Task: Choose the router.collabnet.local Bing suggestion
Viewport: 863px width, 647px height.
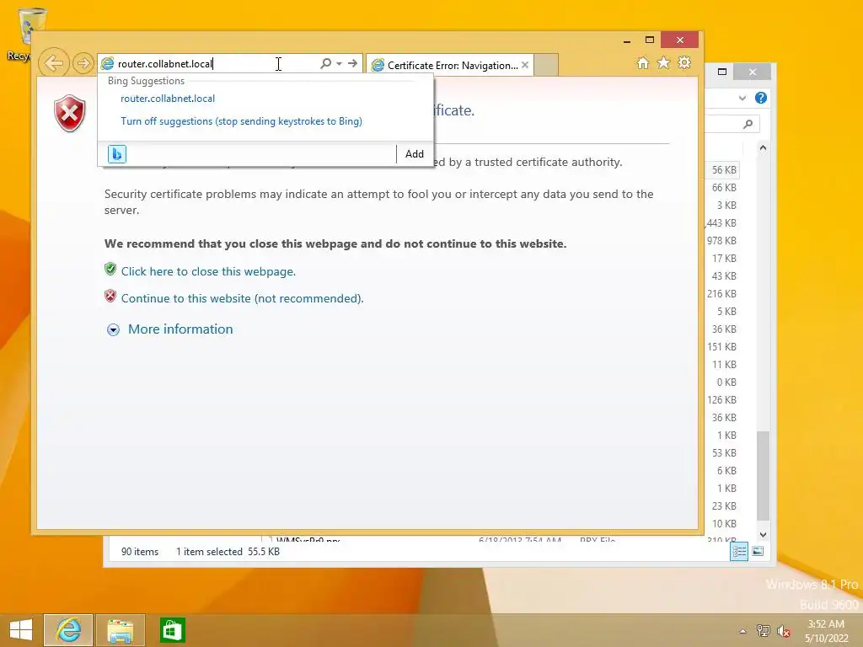Action: pyautogui.click(x=168, y=99)
